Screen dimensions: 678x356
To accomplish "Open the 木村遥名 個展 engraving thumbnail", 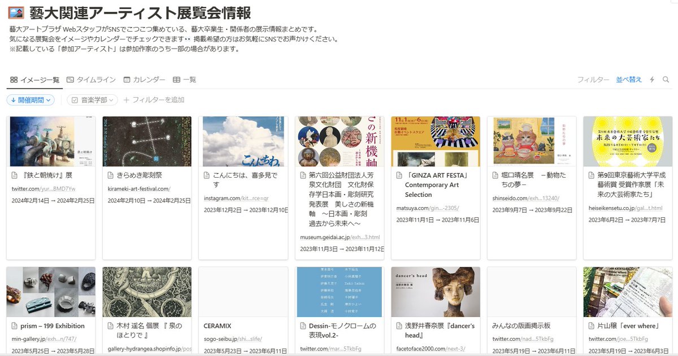I will click(147, 292).
